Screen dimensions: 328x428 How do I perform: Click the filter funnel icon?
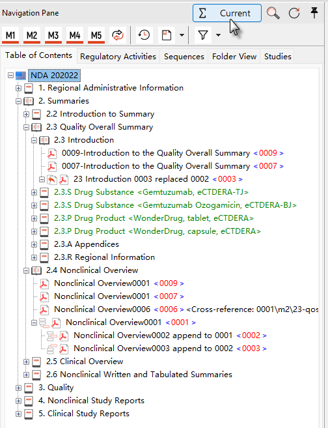click(x=203, y=35)
